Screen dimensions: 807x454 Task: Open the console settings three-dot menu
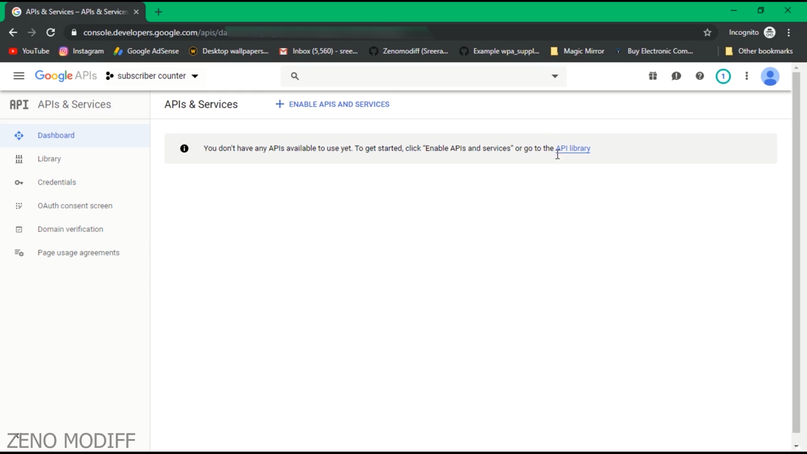click(747, 76)
